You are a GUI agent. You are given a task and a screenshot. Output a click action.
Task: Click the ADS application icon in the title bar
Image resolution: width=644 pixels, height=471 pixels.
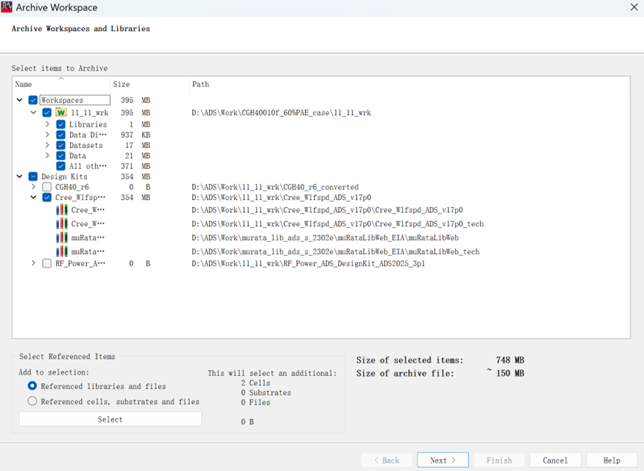[x=6, y=7]
